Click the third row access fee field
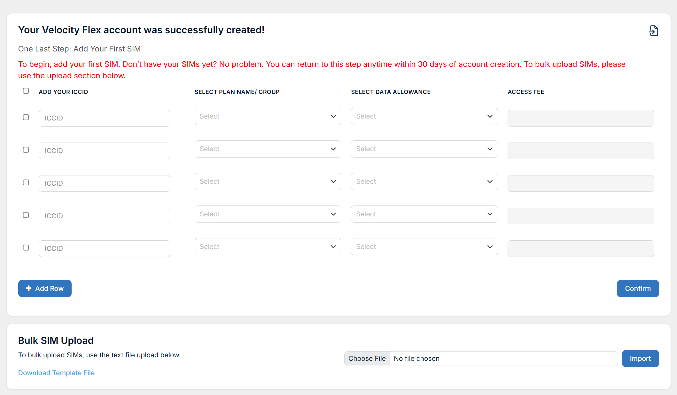Image resolution: width=677 pixels, height=395 pixels. click(x=581, y=183)
